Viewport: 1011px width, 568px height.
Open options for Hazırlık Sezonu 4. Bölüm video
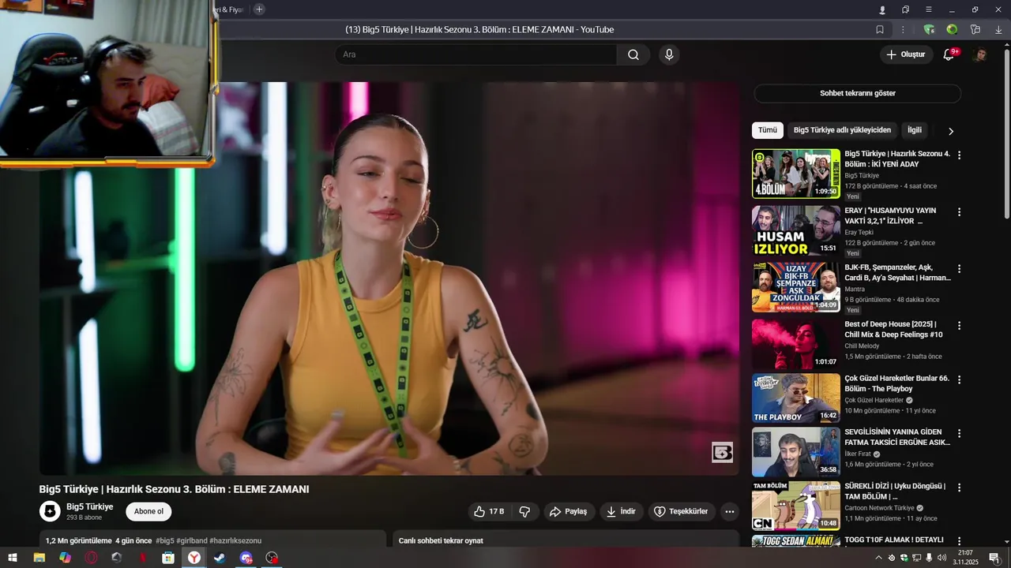959,155
